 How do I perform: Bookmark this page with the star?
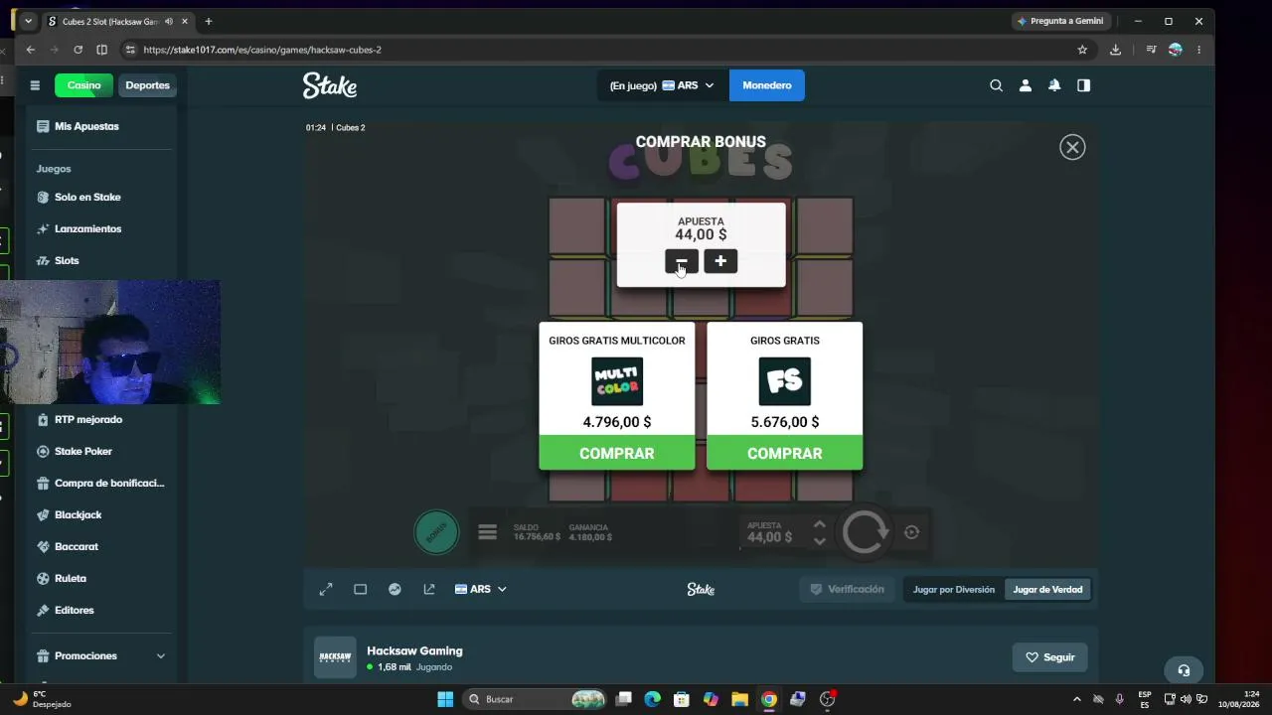[x=1082, y=50]
